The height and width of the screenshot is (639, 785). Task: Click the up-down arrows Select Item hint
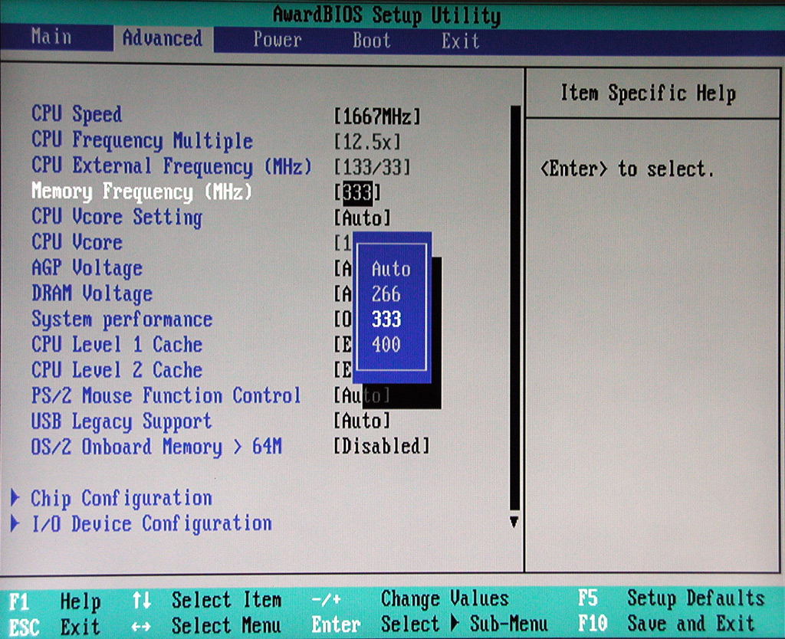207,600
